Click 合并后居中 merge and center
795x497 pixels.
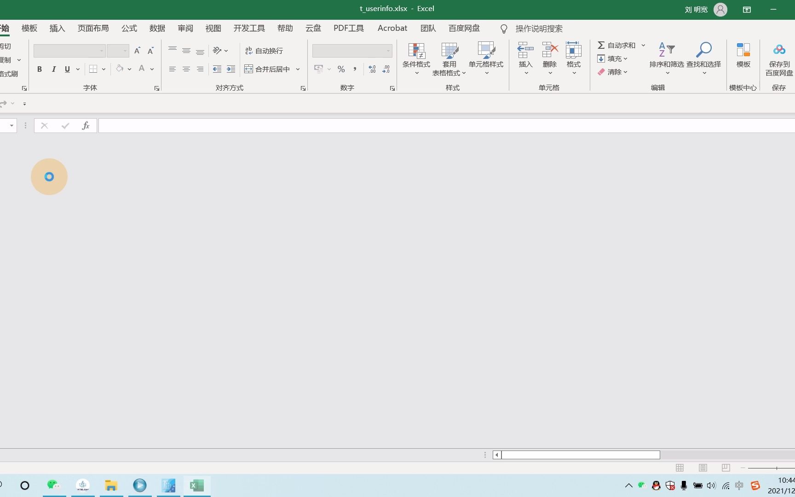click(x=267, y=69)
